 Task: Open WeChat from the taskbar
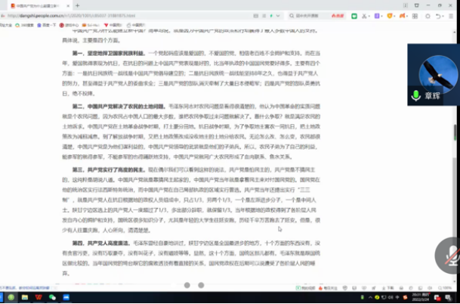[52, 297]
